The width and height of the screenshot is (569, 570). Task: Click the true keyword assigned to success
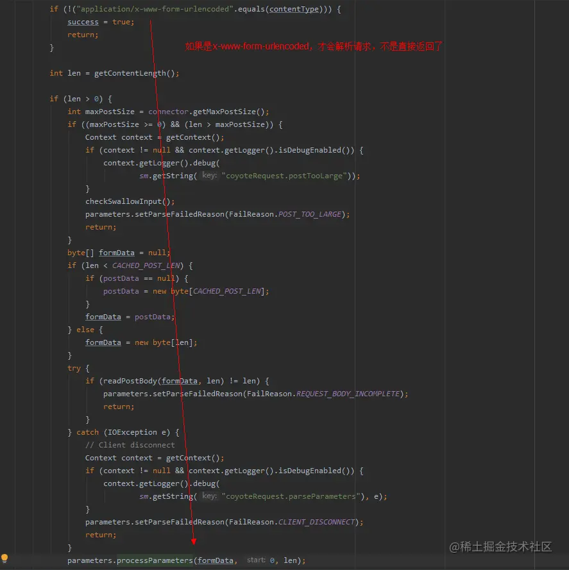click(x=121, y=22)
